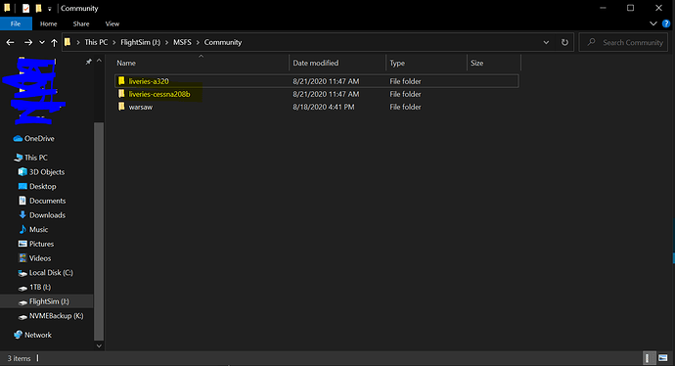
Task: Click the warsaw folder icon
Action: (122, 107)
